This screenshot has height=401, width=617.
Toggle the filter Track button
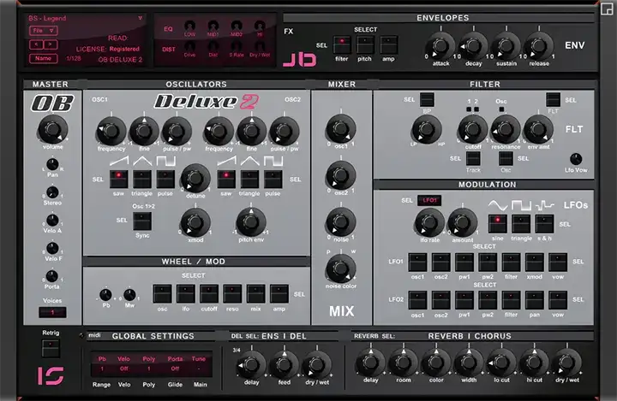[473, 159]
